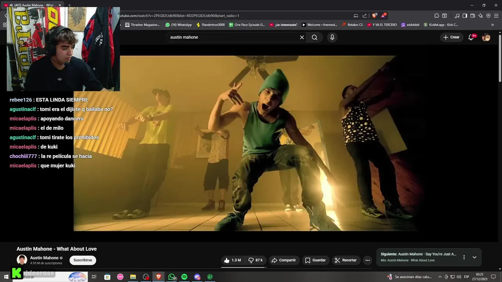Screen dimensions: 502x282
Task: Subscribe to Austin Mahone channel
Action: [x=83, y=260]
